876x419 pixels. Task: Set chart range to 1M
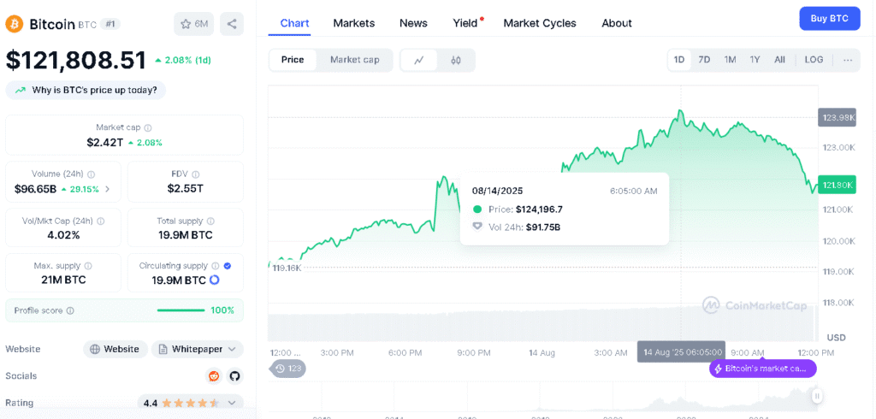[730, 60]
